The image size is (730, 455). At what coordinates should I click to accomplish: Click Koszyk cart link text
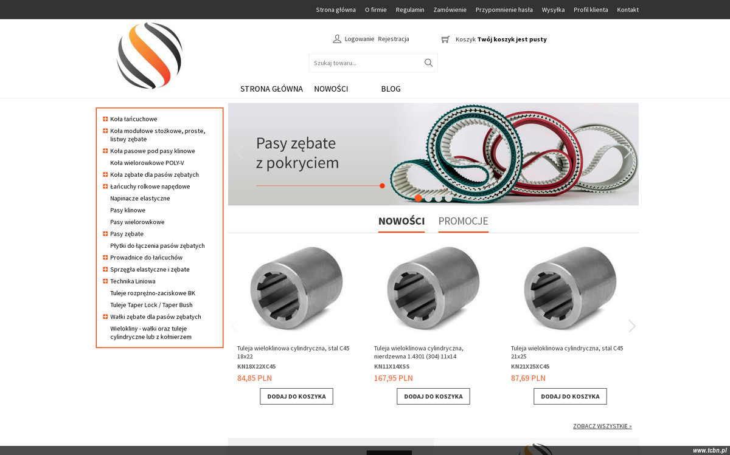pyautogui.click(x=465, y=39)
